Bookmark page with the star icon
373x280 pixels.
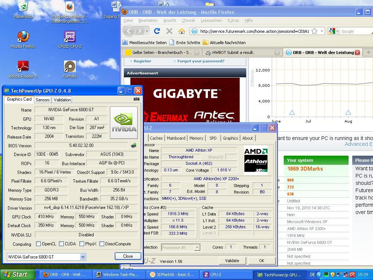click(x=314, y=31)
